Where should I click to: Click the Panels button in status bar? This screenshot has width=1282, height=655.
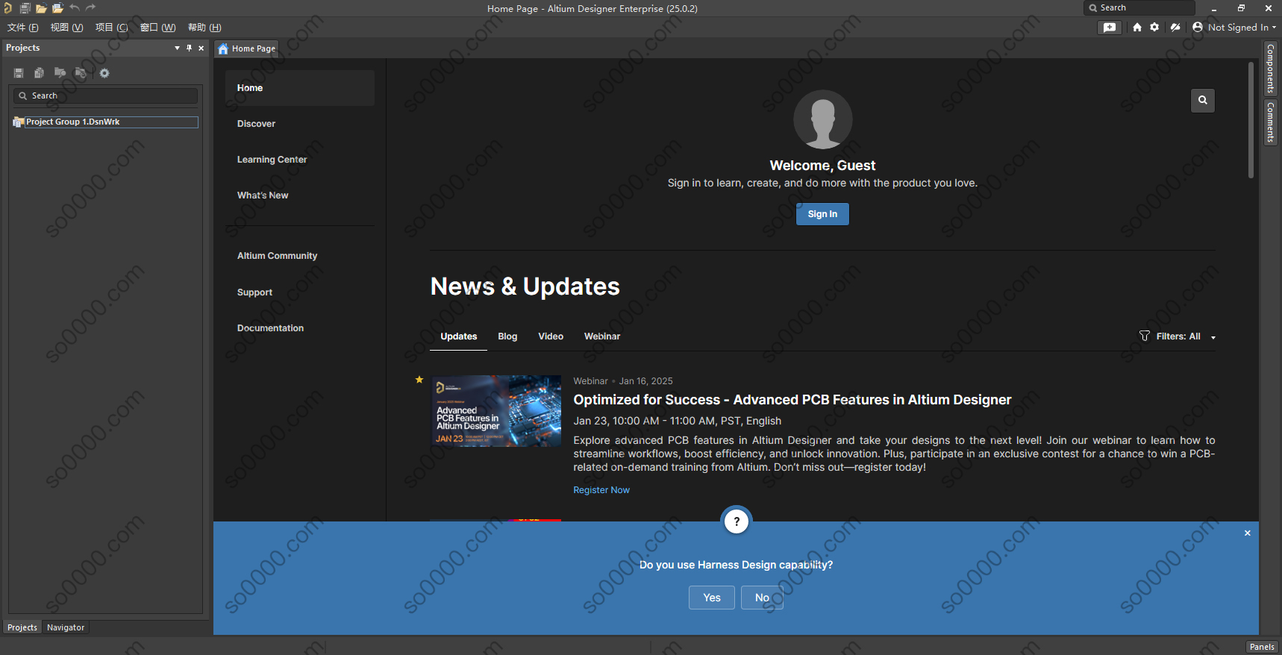pos(1262,647)
